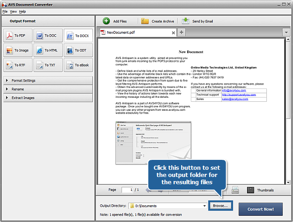
Task: Click the Create Archive folder icon
Action: 145,21
